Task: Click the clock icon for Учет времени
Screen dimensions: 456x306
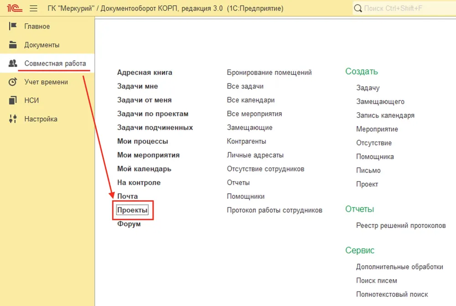Action: pos(13,82)
